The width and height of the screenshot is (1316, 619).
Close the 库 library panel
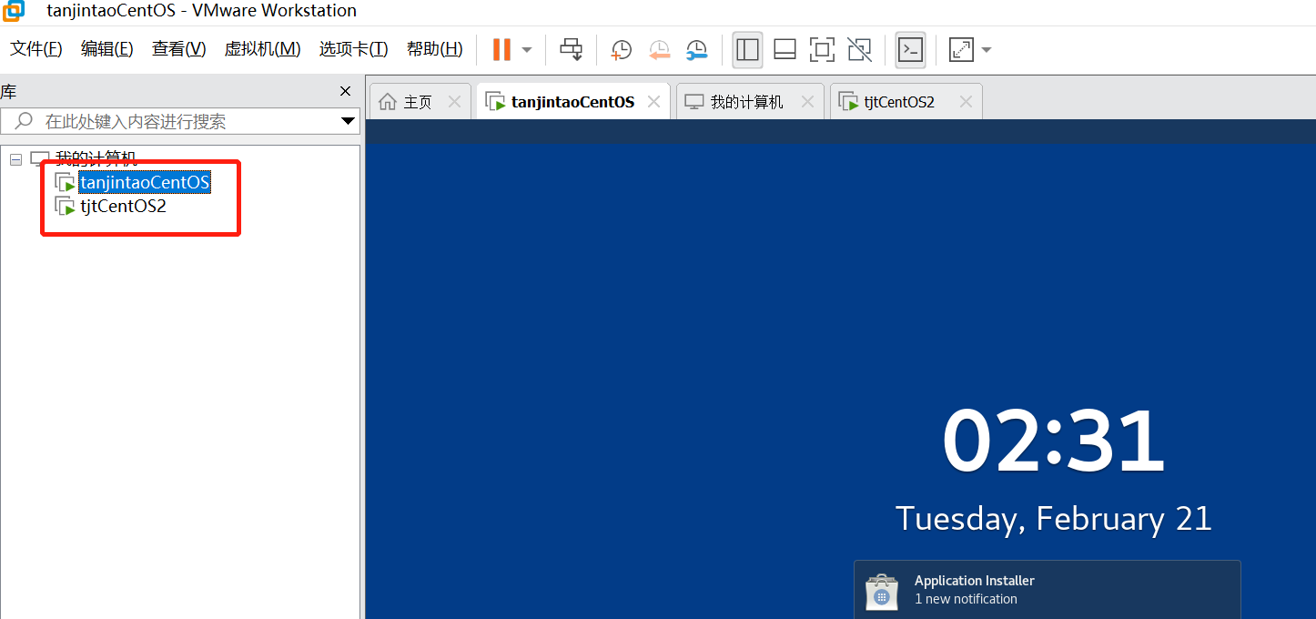coord(345,91)
